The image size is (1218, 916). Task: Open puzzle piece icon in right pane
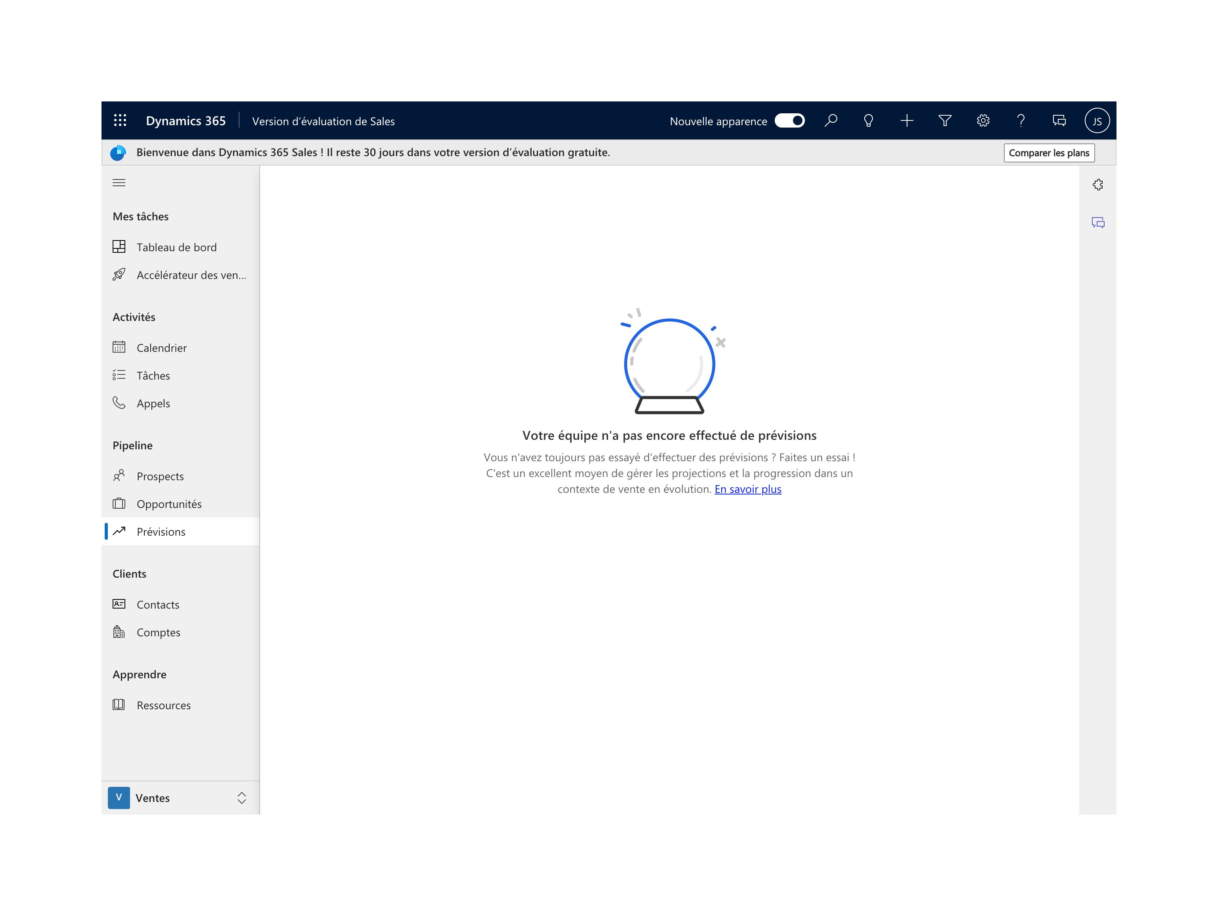1098,184
